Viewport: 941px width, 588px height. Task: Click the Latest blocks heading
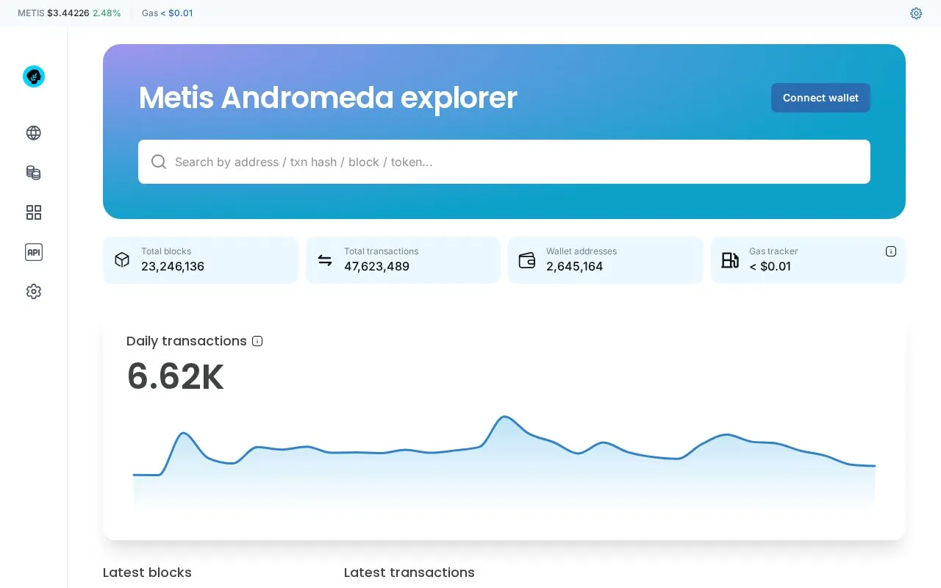[x=147, y=573]
